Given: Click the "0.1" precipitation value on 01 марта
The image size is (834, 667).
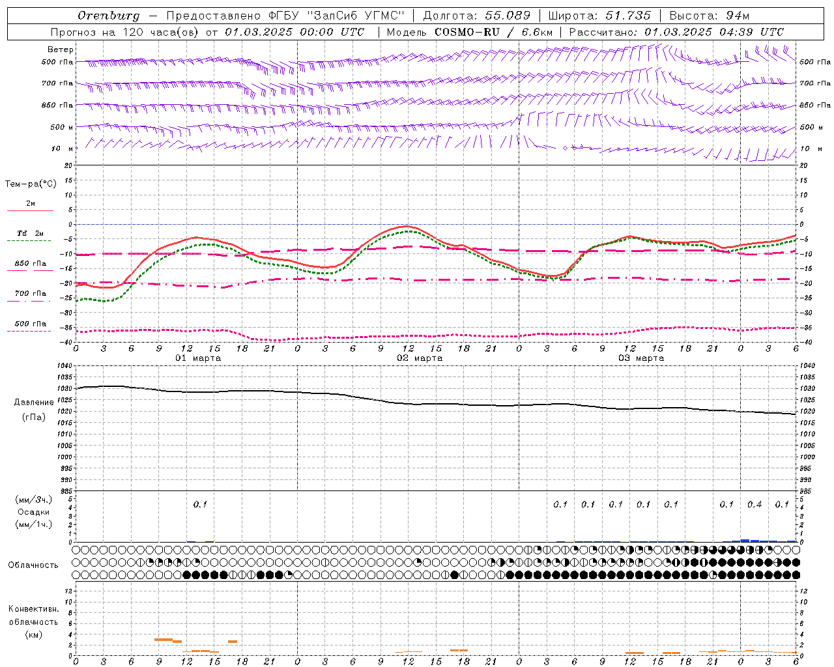Looking at the screenshot, I should (x=200, y=504).
